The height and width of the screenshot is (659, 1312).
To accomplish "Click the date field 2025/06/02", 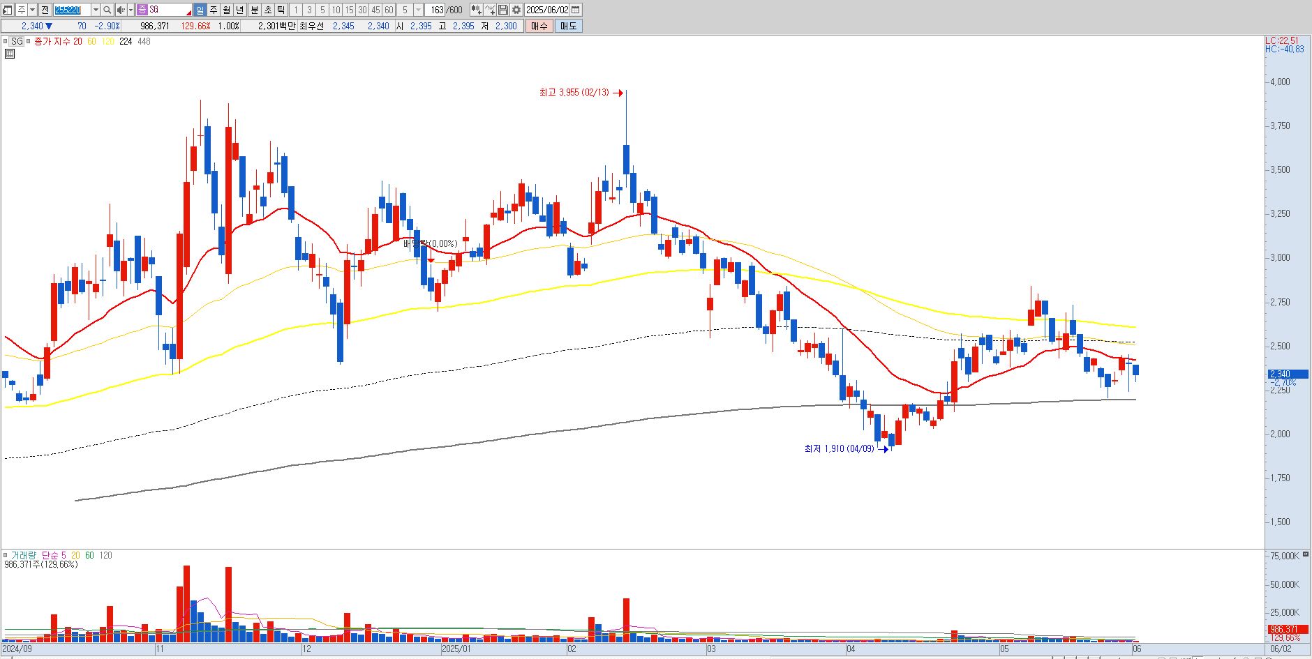I will [547, 10].
